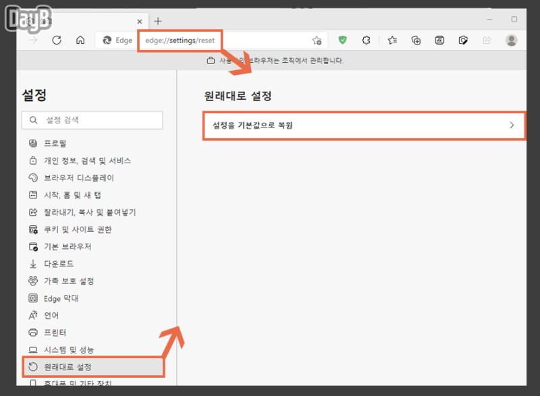This screenshot has width=540, height=396.
Task: Click the 설정 검색 search field
Action: pyautogui.click(x=92, y=120)
